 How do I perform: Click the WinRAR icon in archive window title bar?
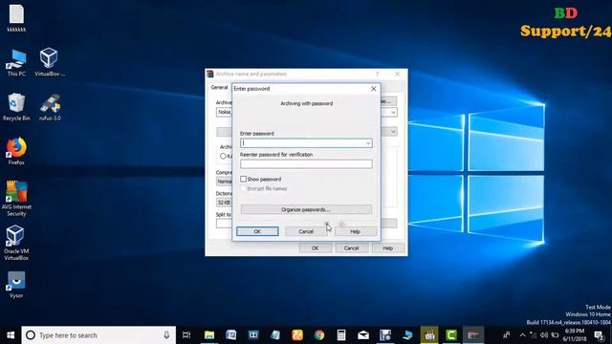(210, 74)
